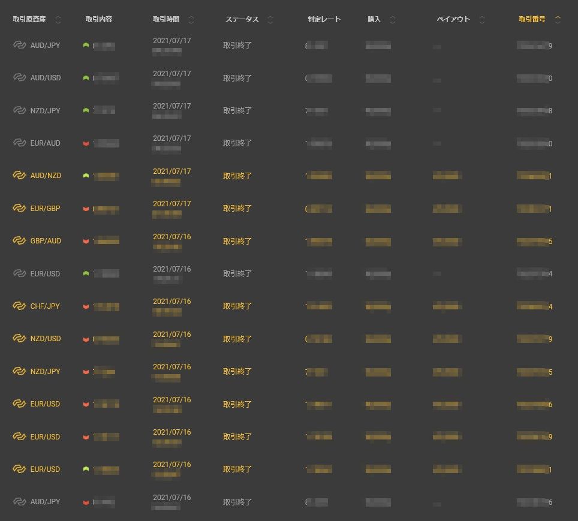The height and width of the screenshot is (521, 578).
Task: Toggle the 取引時間 column sort arrows
Action: pyautogui.click(x=191, y=20)
